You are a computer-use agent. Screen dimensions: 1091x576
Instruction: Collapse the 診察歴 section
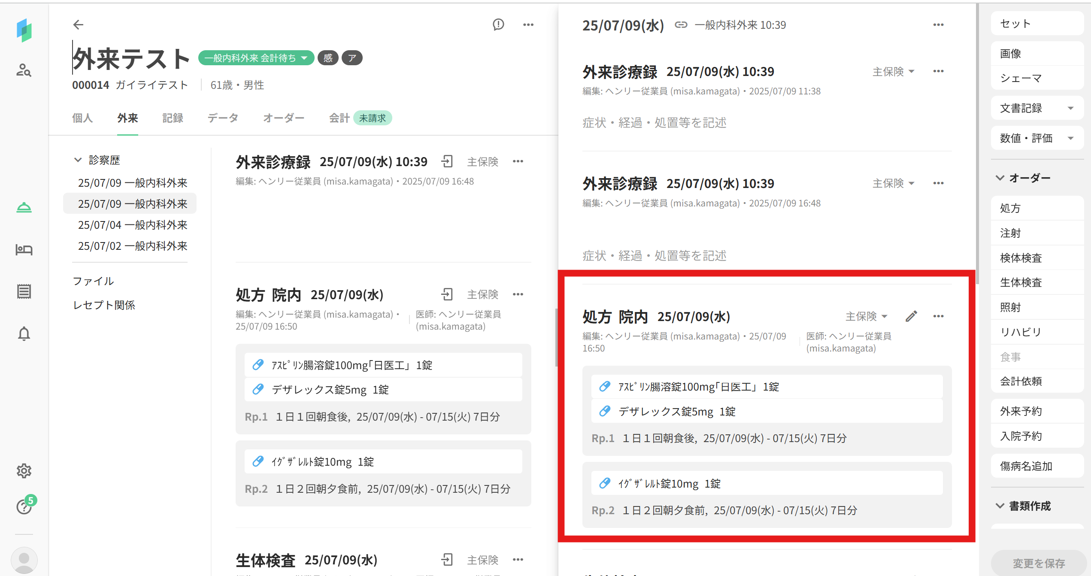tap(78, 160)
